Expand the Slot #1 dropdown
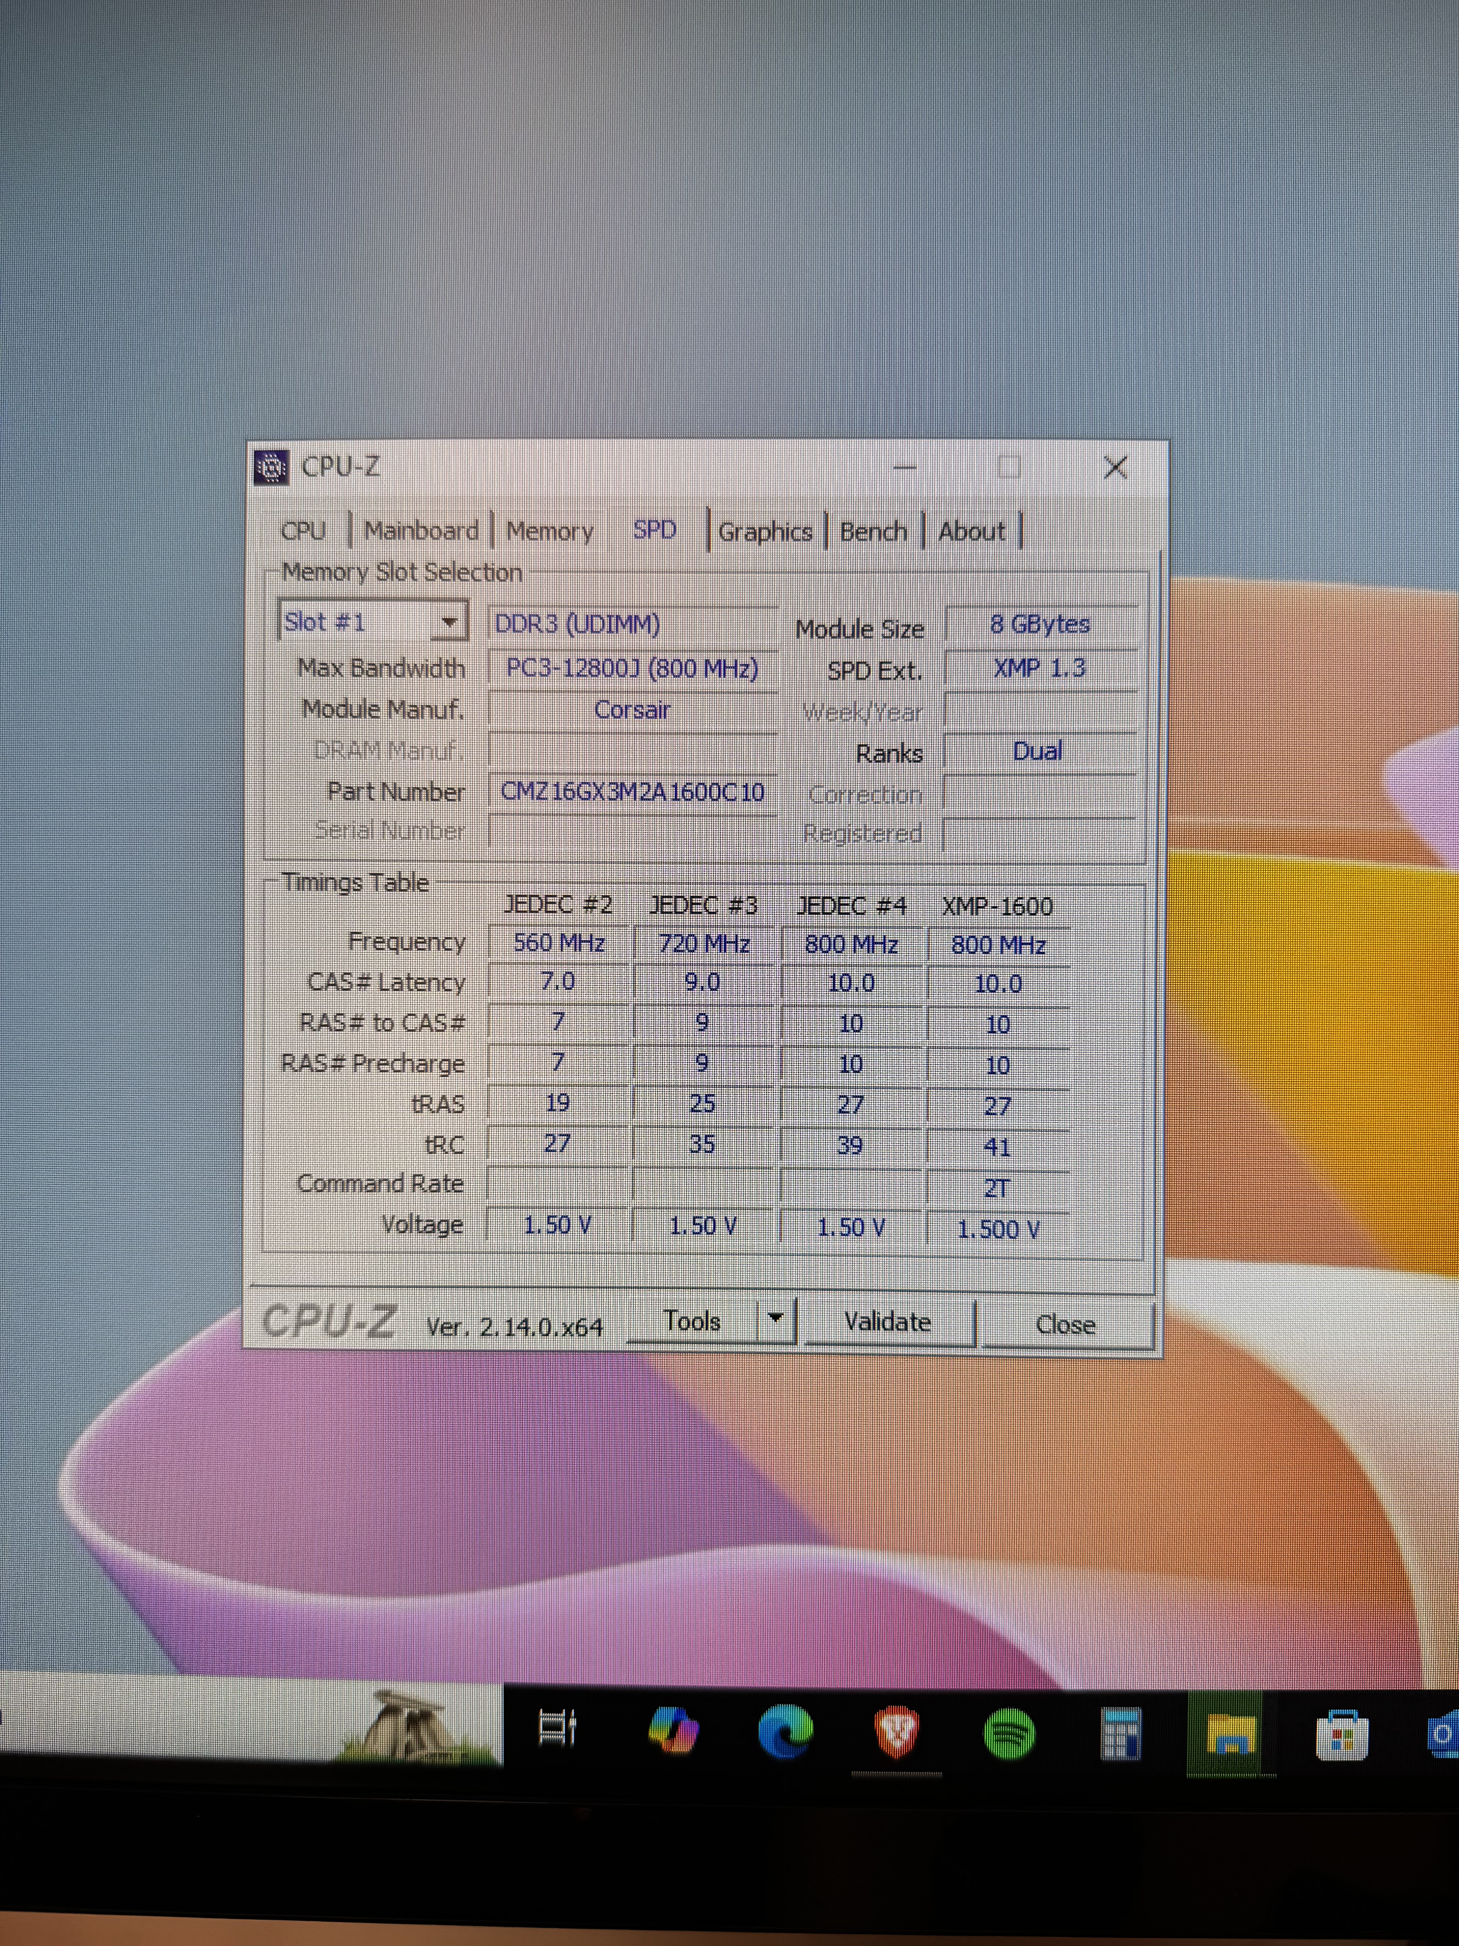Screen dimensions: 1459x1946 450,623
